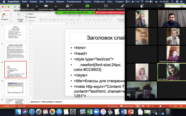Toggle superscript formatting
Screen dimensions: 186x116
pos(58,19)
